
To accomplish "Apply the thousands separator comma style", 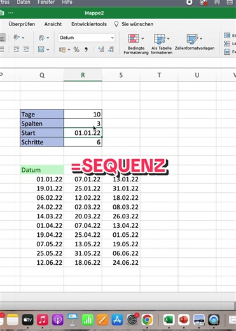I will 86,50.
